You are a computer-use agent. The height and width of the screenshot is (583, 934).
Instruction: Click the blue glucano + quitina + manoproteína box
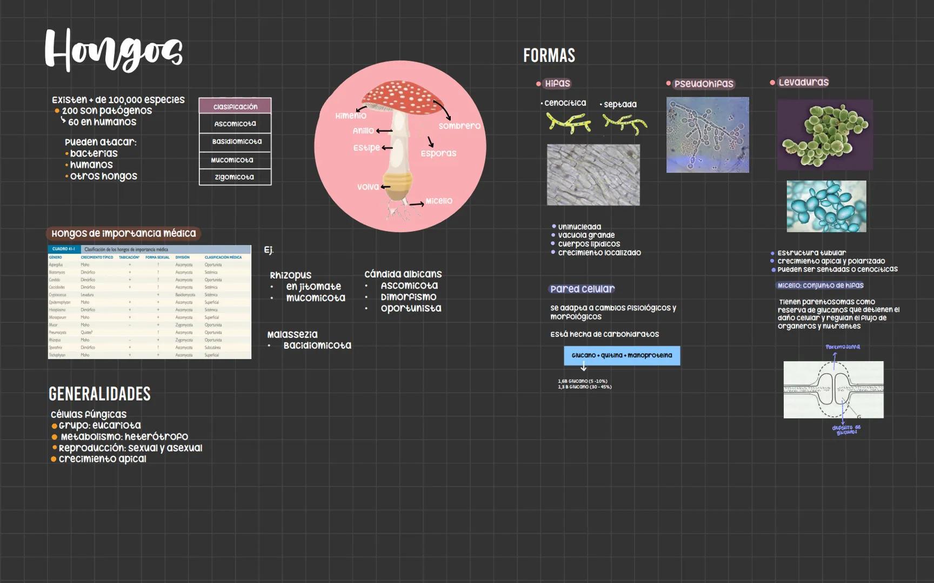tap(622, 355)
